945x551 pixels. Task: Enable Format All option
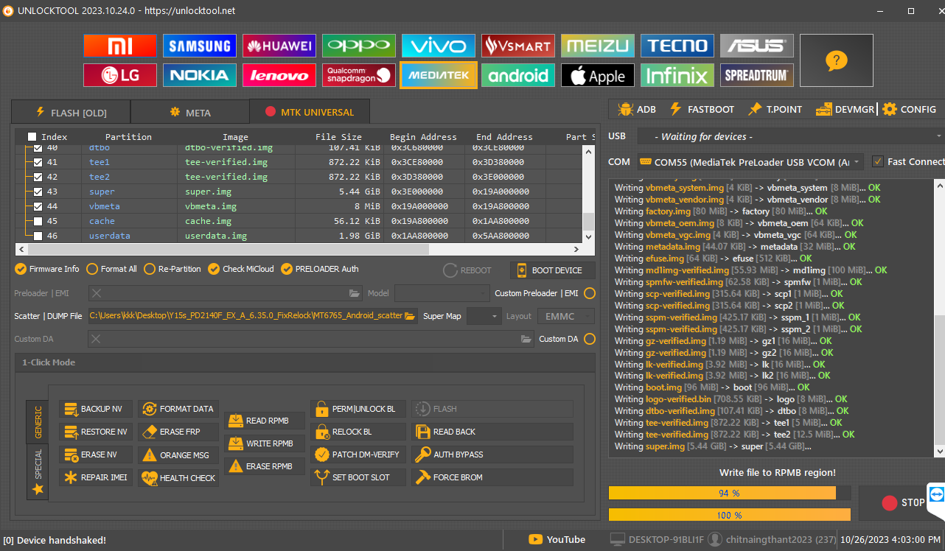pyautogui.click(x=112, y=269)
